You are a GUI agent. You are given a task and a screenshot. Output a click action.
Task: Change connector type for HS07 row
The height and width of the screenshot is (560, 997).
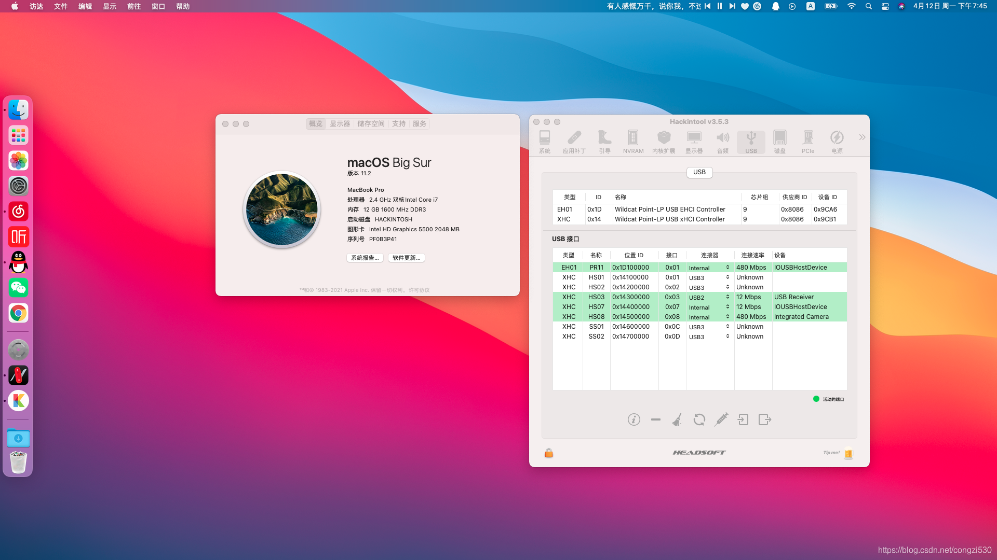click(x=709, y=307)
